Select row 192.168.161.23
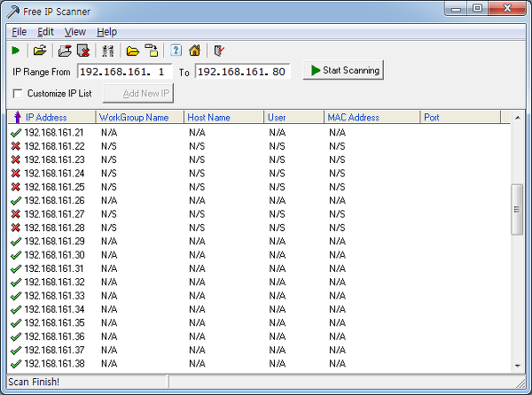The width and height of the screenshot is (532, 395). tap(259, 160)
